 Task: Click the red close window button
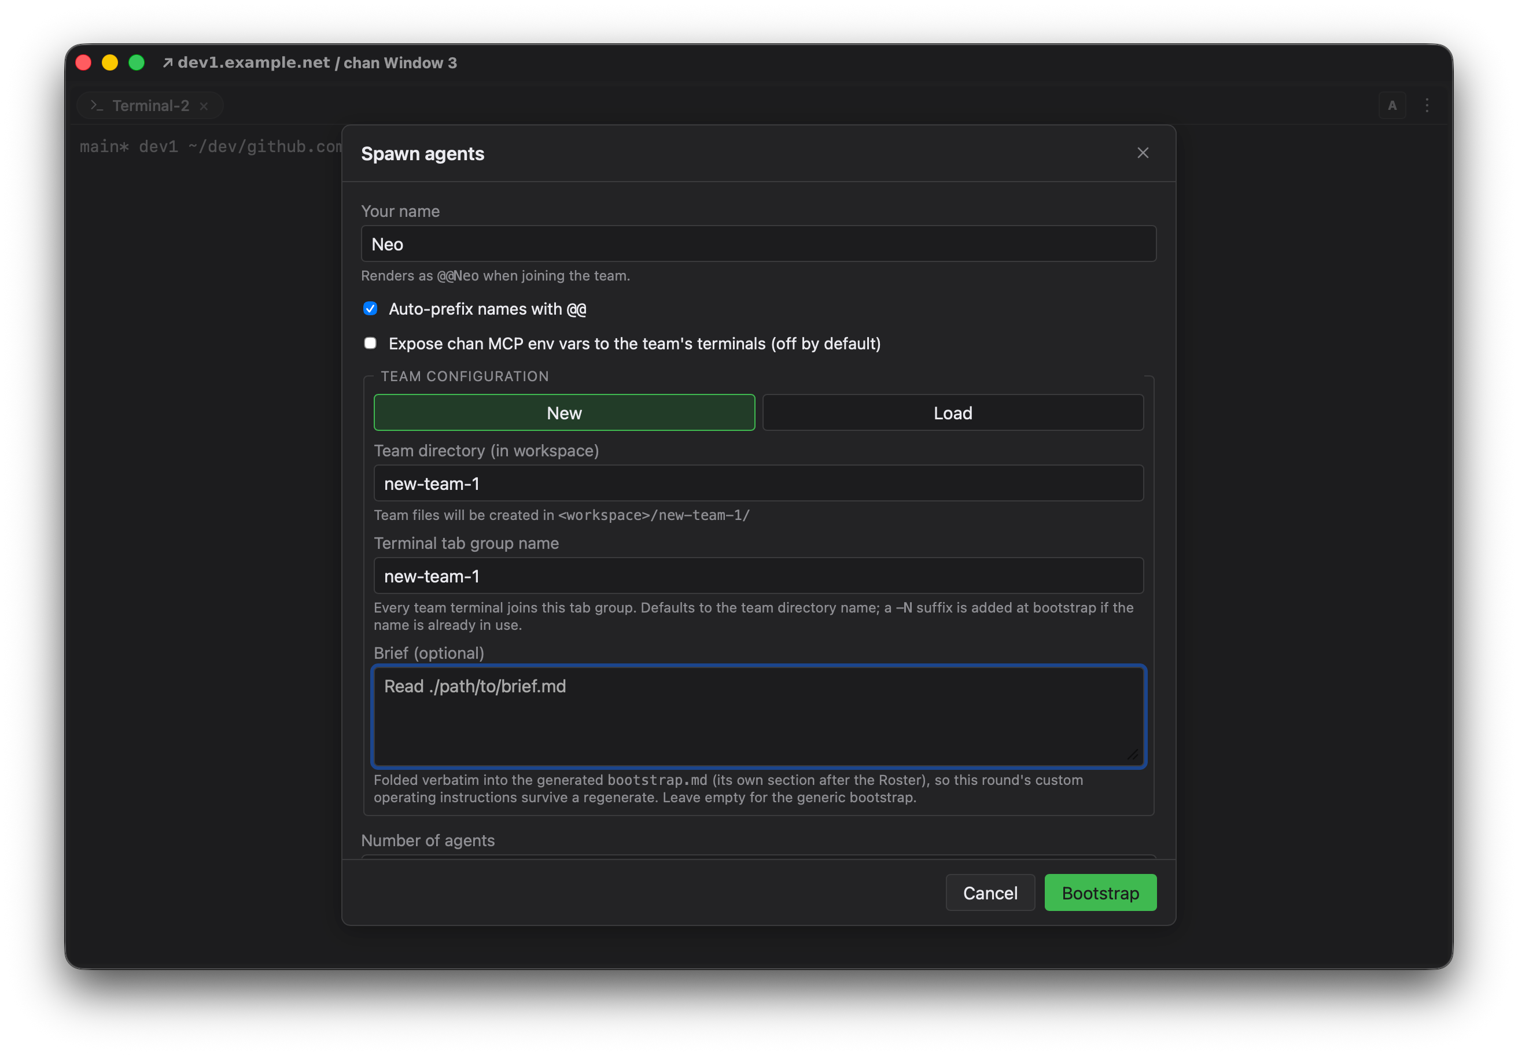[x=84, y=63]
